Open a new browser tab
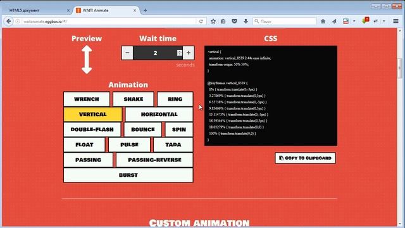This screenshot has height=228, width=405. coord(145,10)
